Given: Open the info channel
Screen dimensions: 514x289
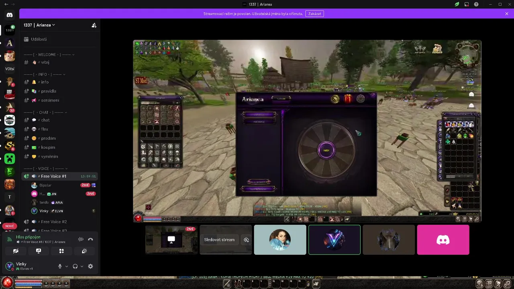Looking at the screenshot, I should (x=60, y=82).
